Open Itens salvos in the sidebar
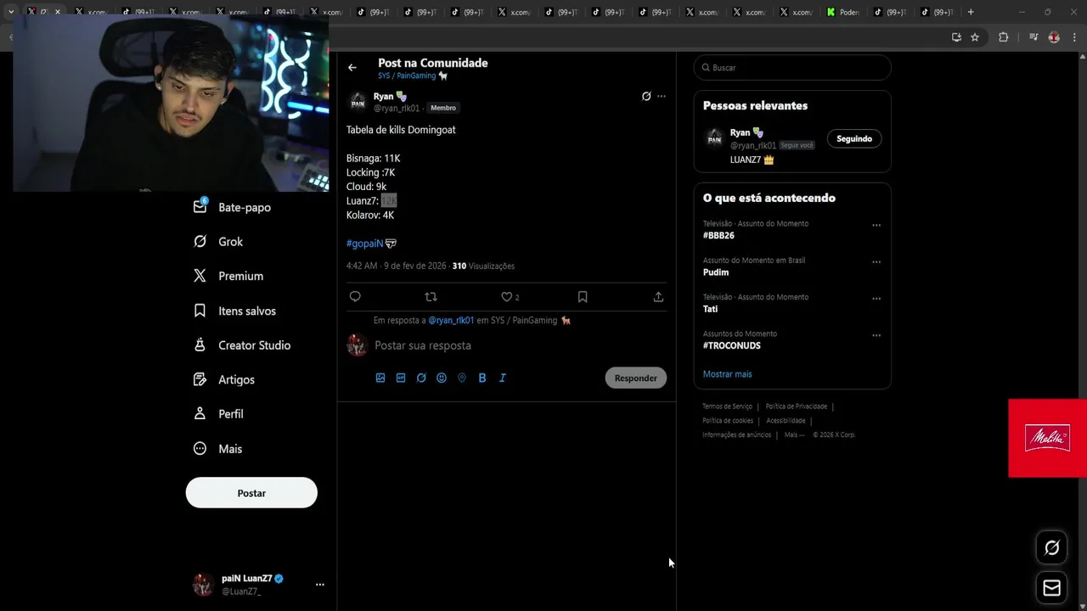Viewport: 1087px width, 611px height. click(234, 311)
